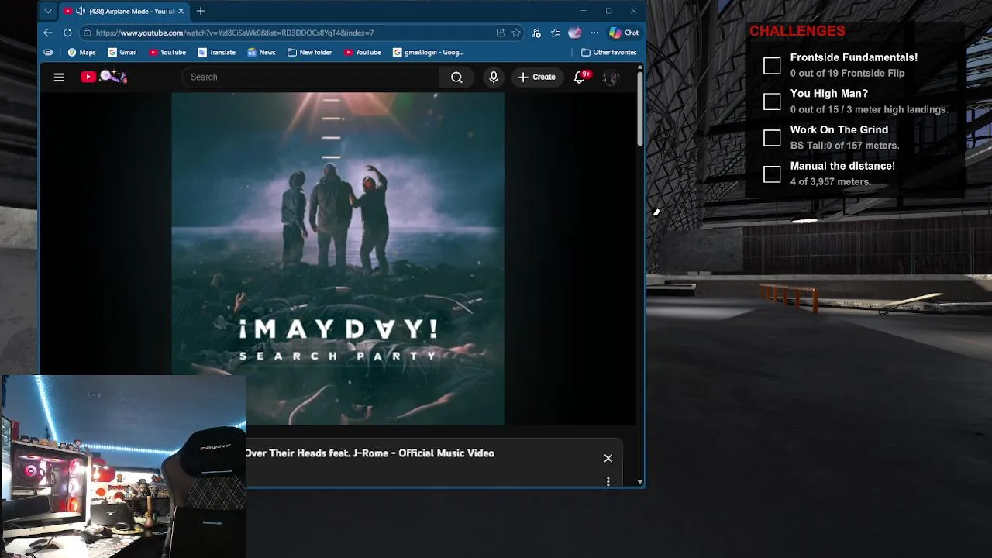Click the first bookmark bar icon

pos(48,52)
